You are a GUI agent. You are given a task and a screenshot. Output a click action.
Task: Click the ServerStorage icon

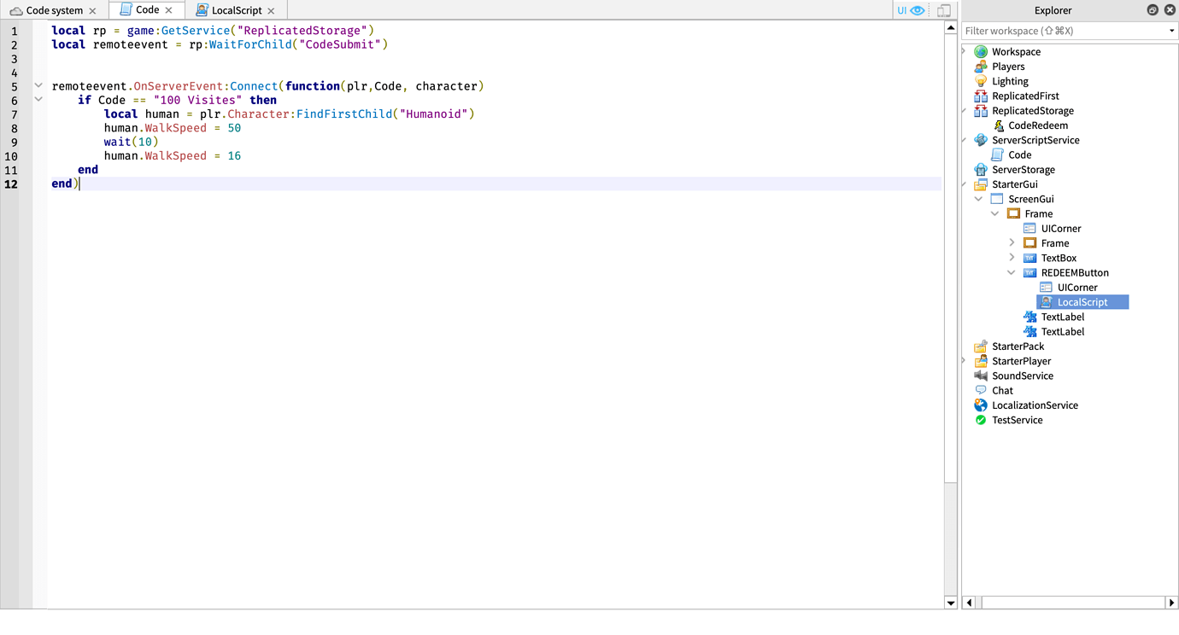980,169
